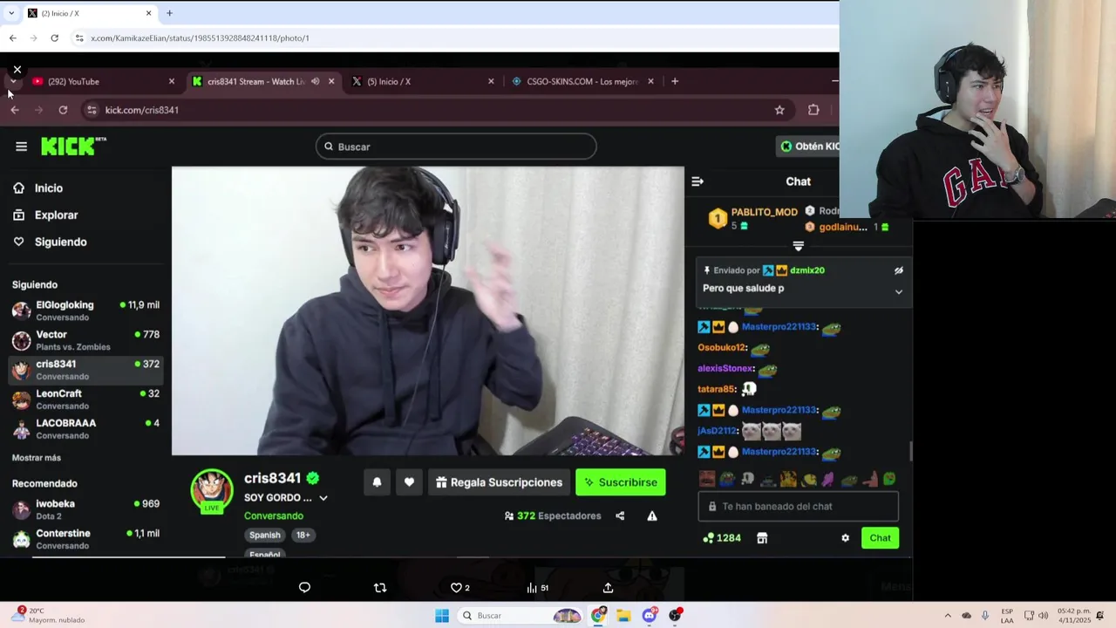Screen dimensions: 1116x628
Task: Open Windows Start menu
Action: pos(442,616)
